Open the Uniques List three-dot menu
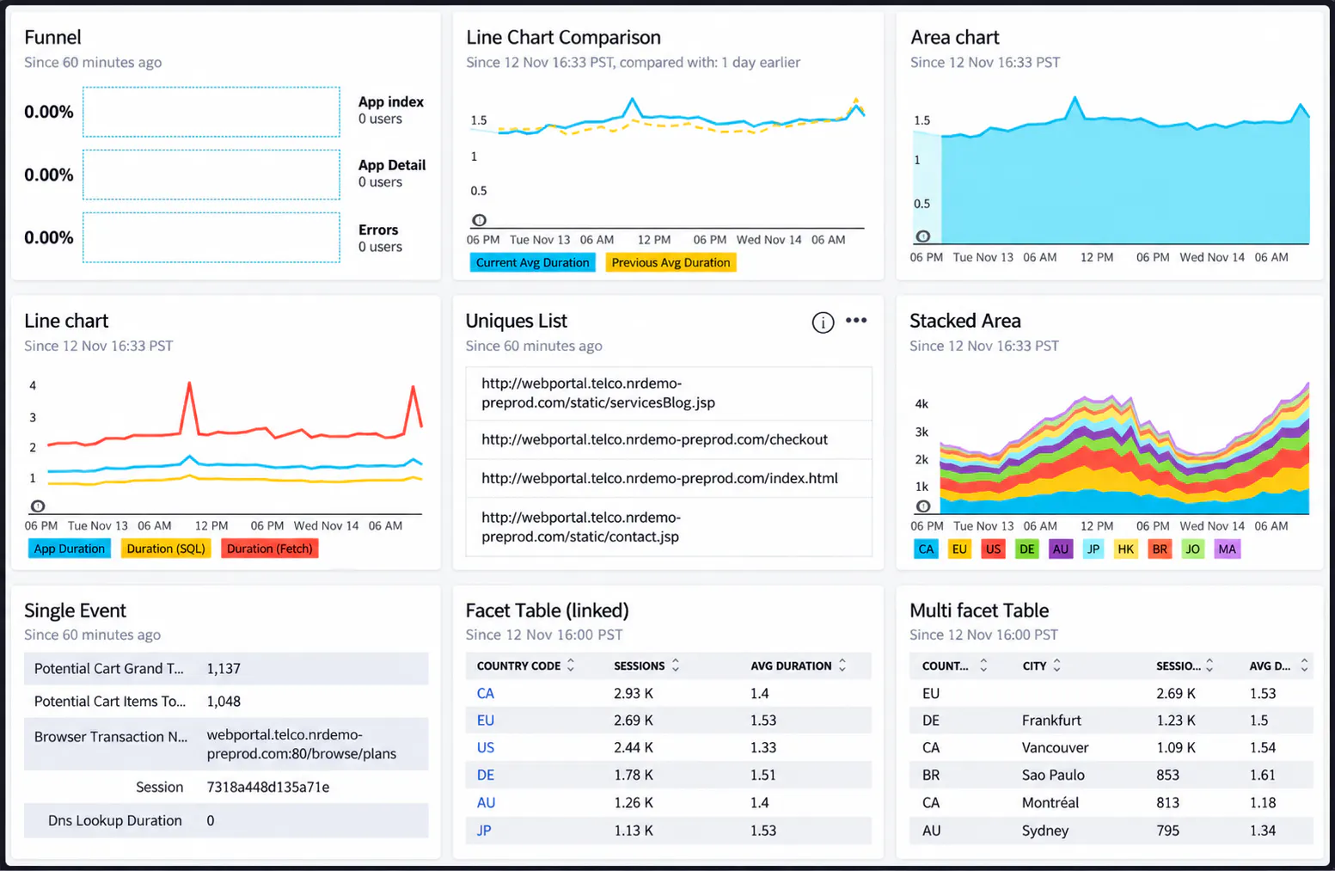Viewport: 1335px width, 871px height. point(856,320)
